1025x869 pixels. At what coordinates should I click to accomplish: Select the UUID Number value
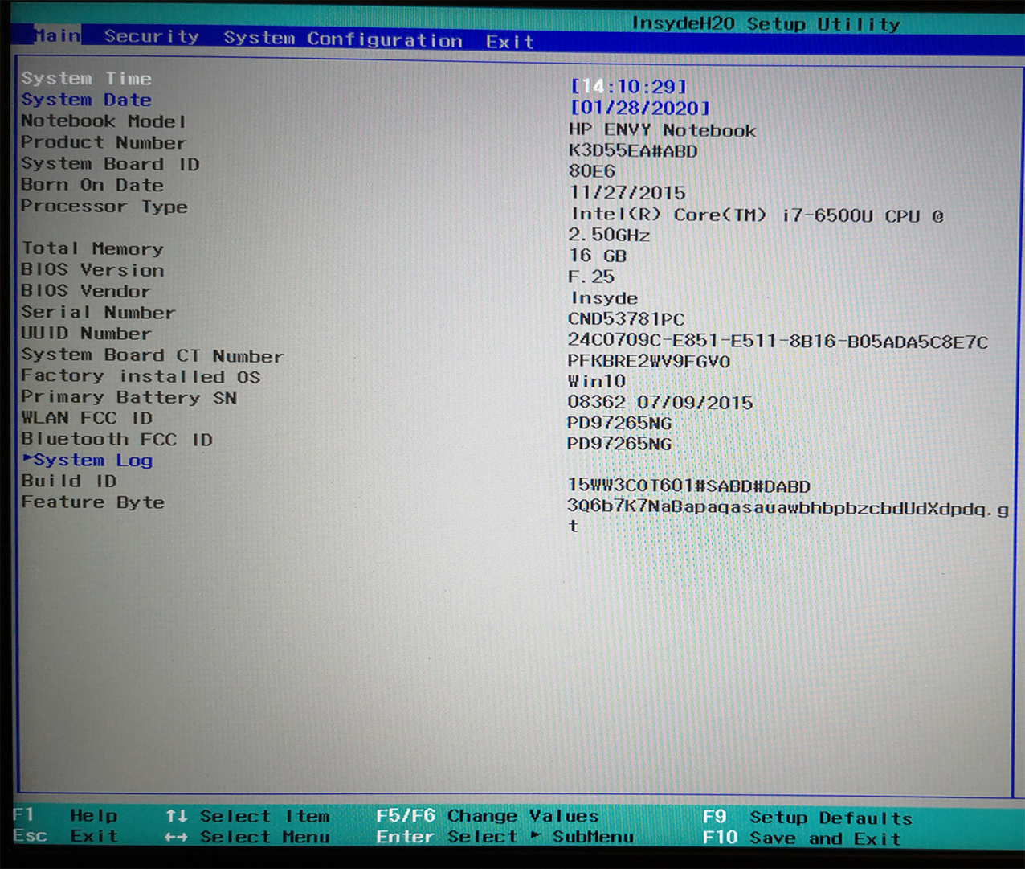tap(777, 341)
